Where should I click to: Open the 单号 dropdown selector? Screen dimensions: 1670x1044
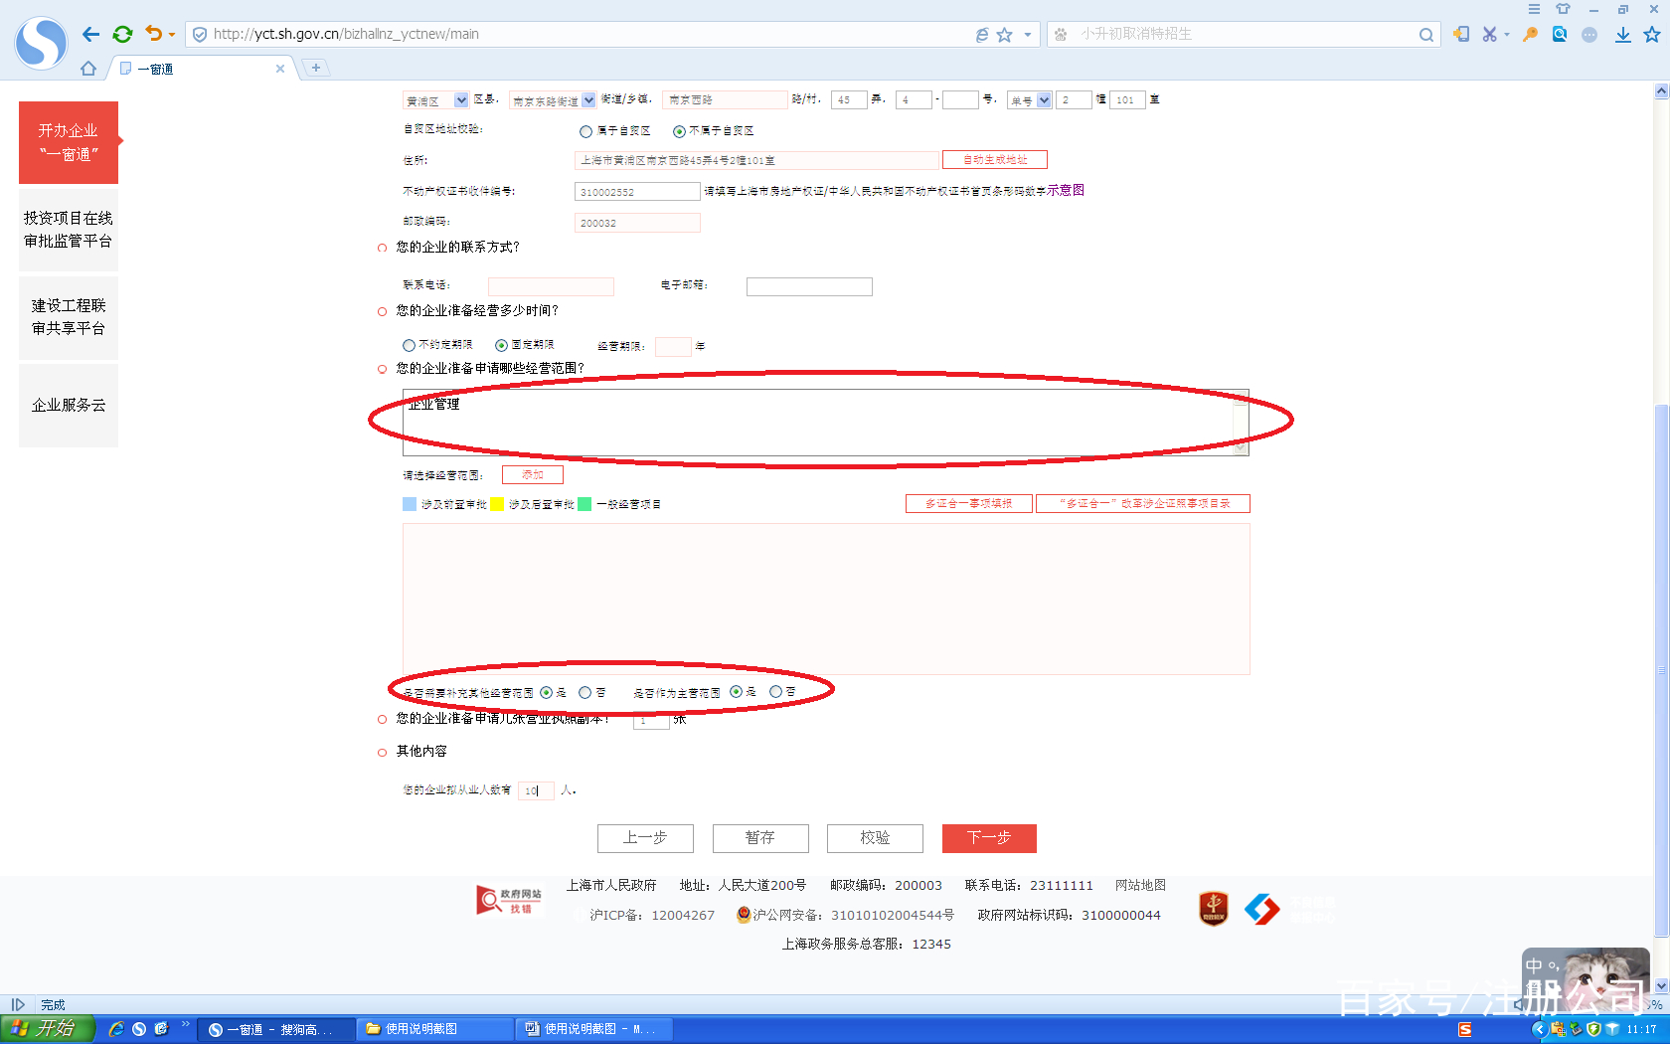(1044, 99)
